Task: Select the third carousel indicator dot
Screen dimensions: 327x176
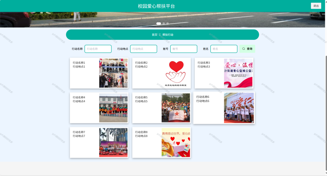Action: 167,24
